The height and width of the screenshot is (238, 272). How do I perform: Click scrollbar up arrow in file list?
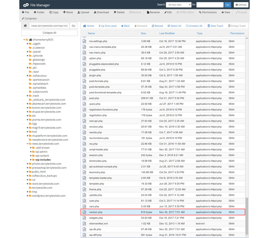(247, 38)
